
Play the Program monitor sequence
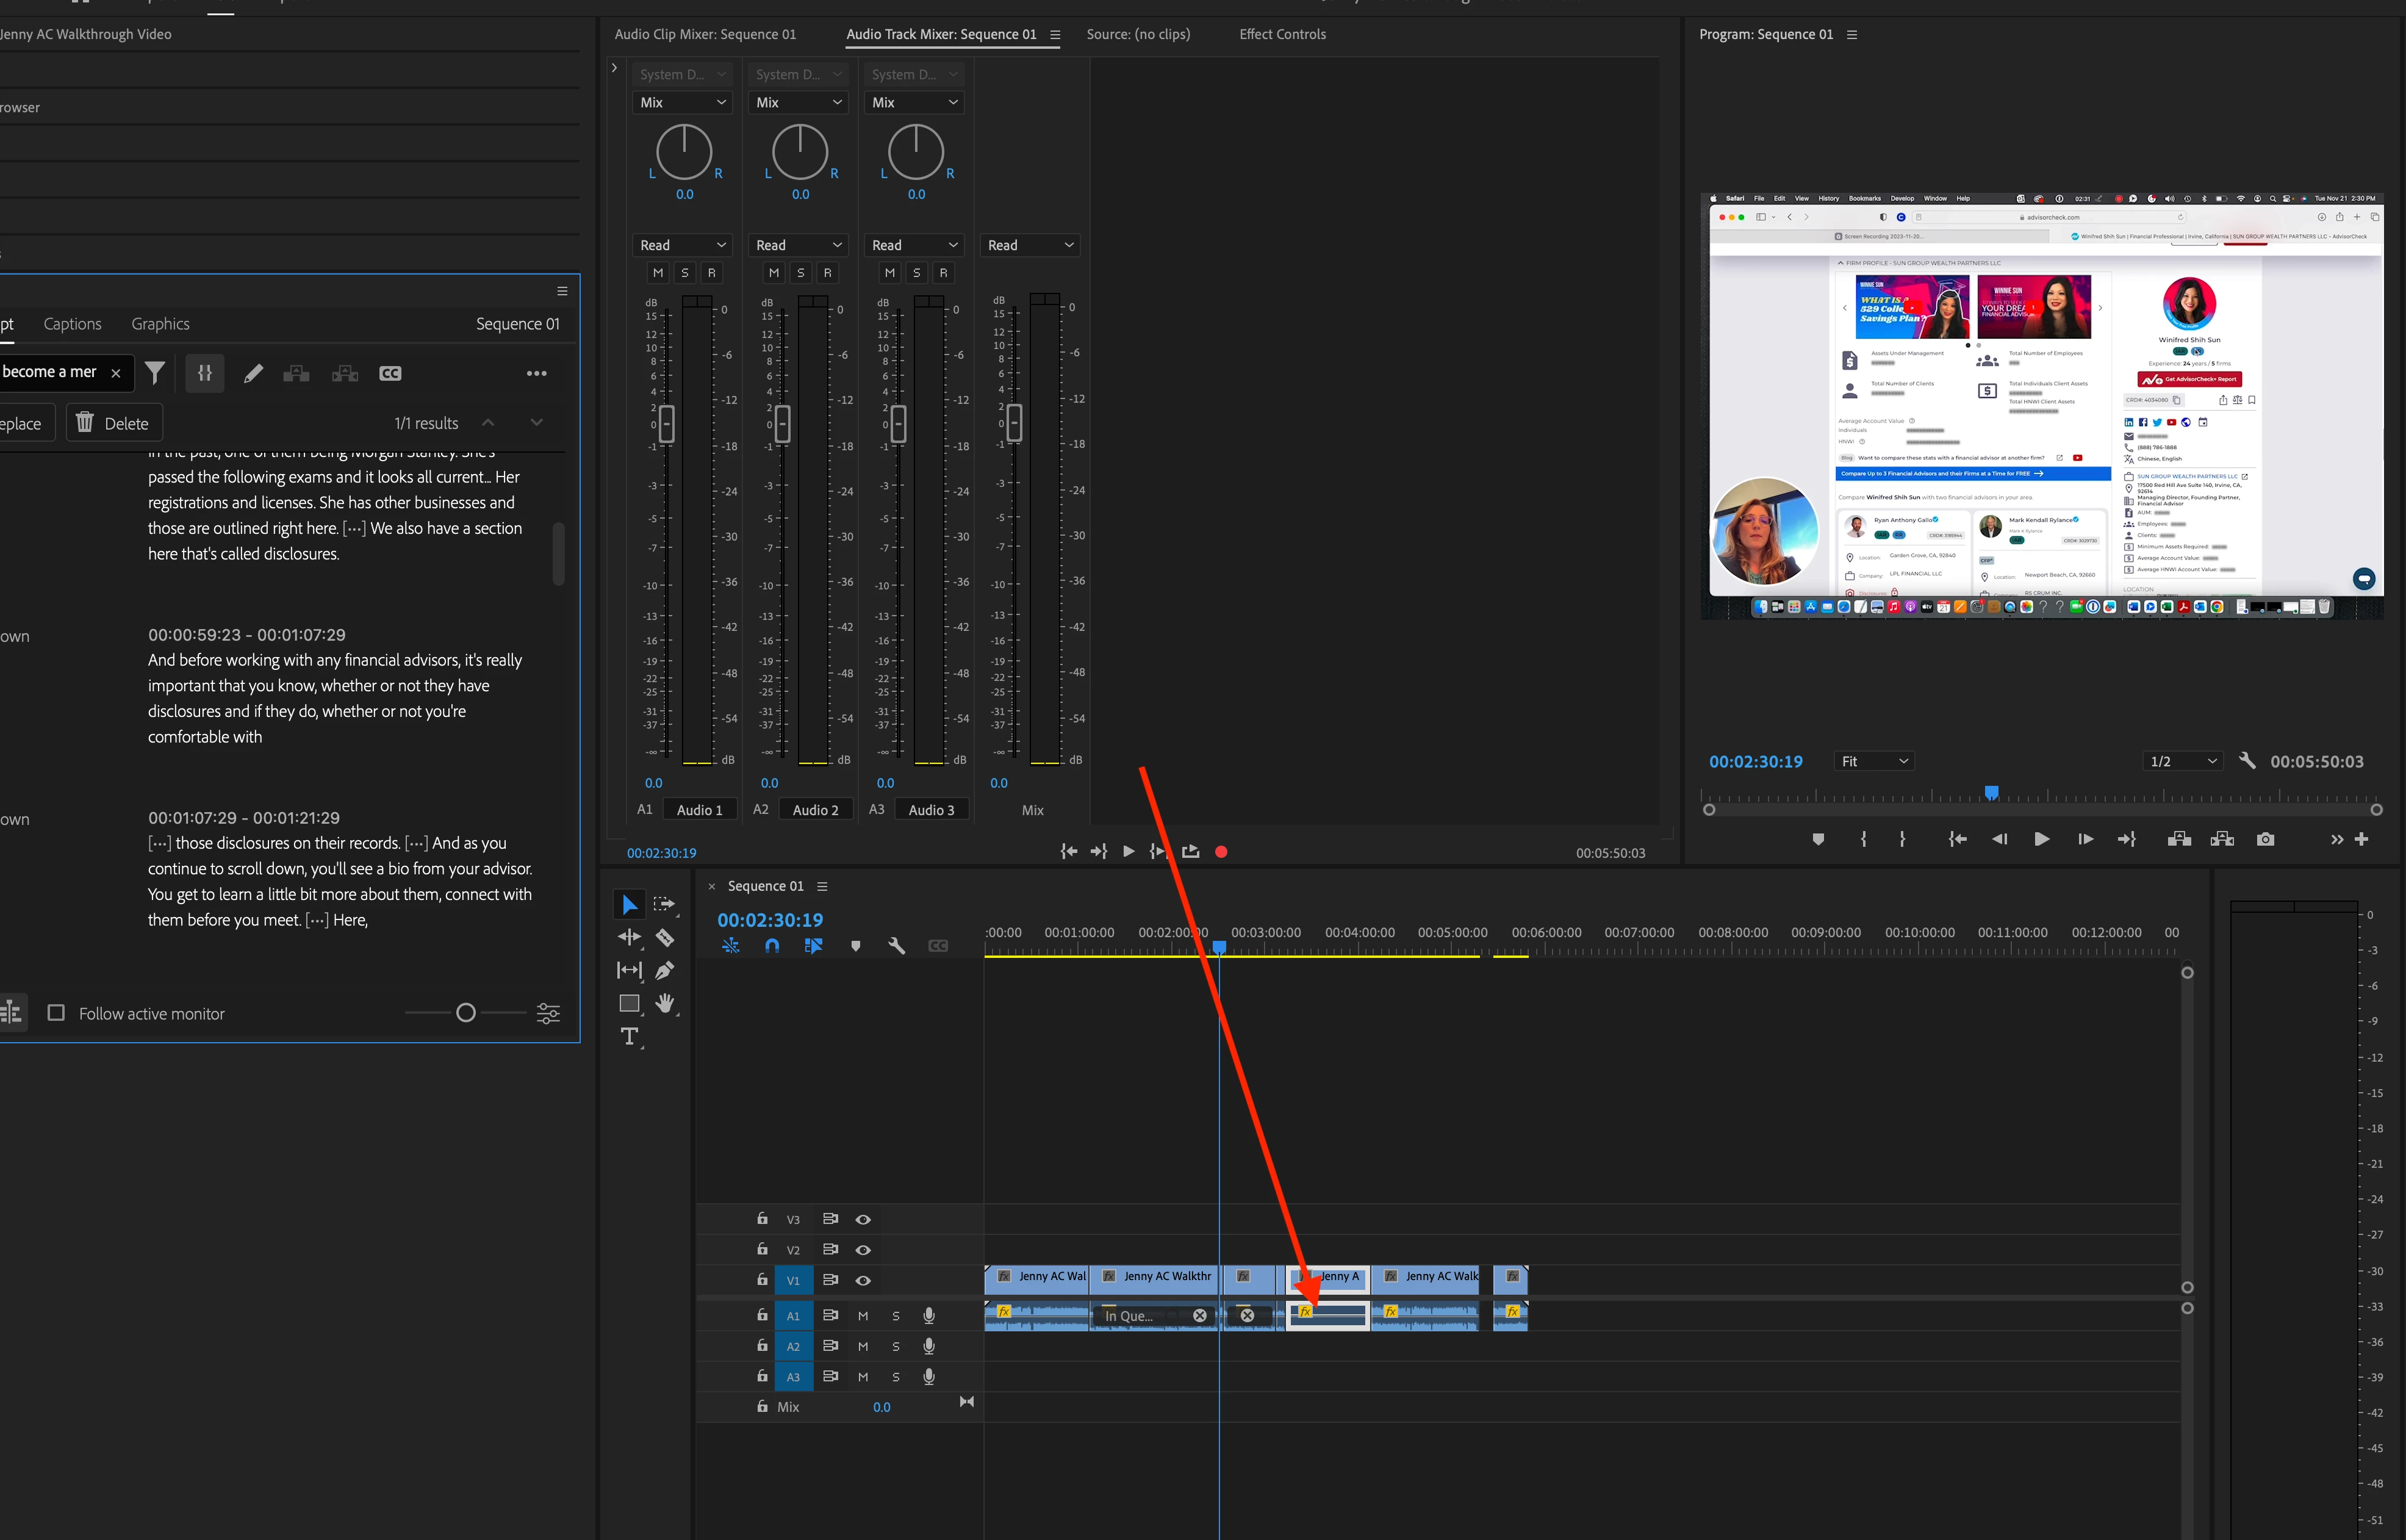2041,839
